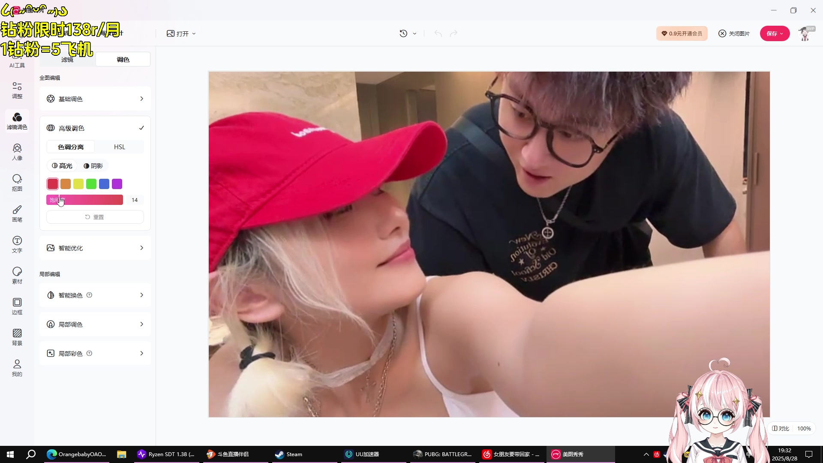
Task: Select the HSL tab
Action: (x=120, y=147)
